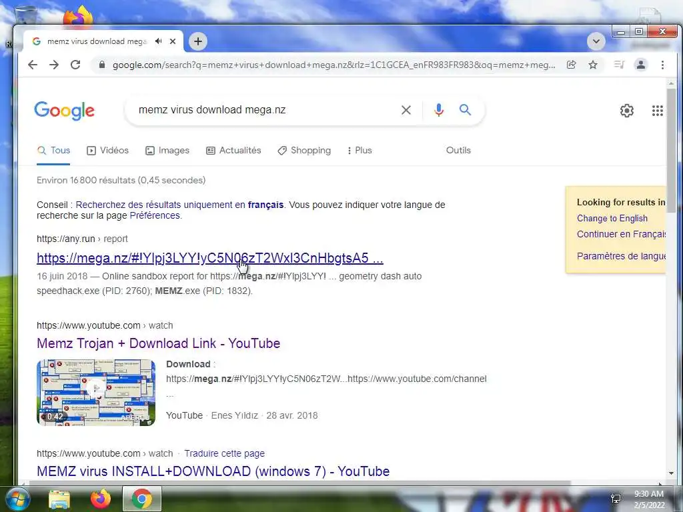Screen dimensions: 683x512
Task: Click the scrollbar up arrow
Action: (x=671, y=83)
